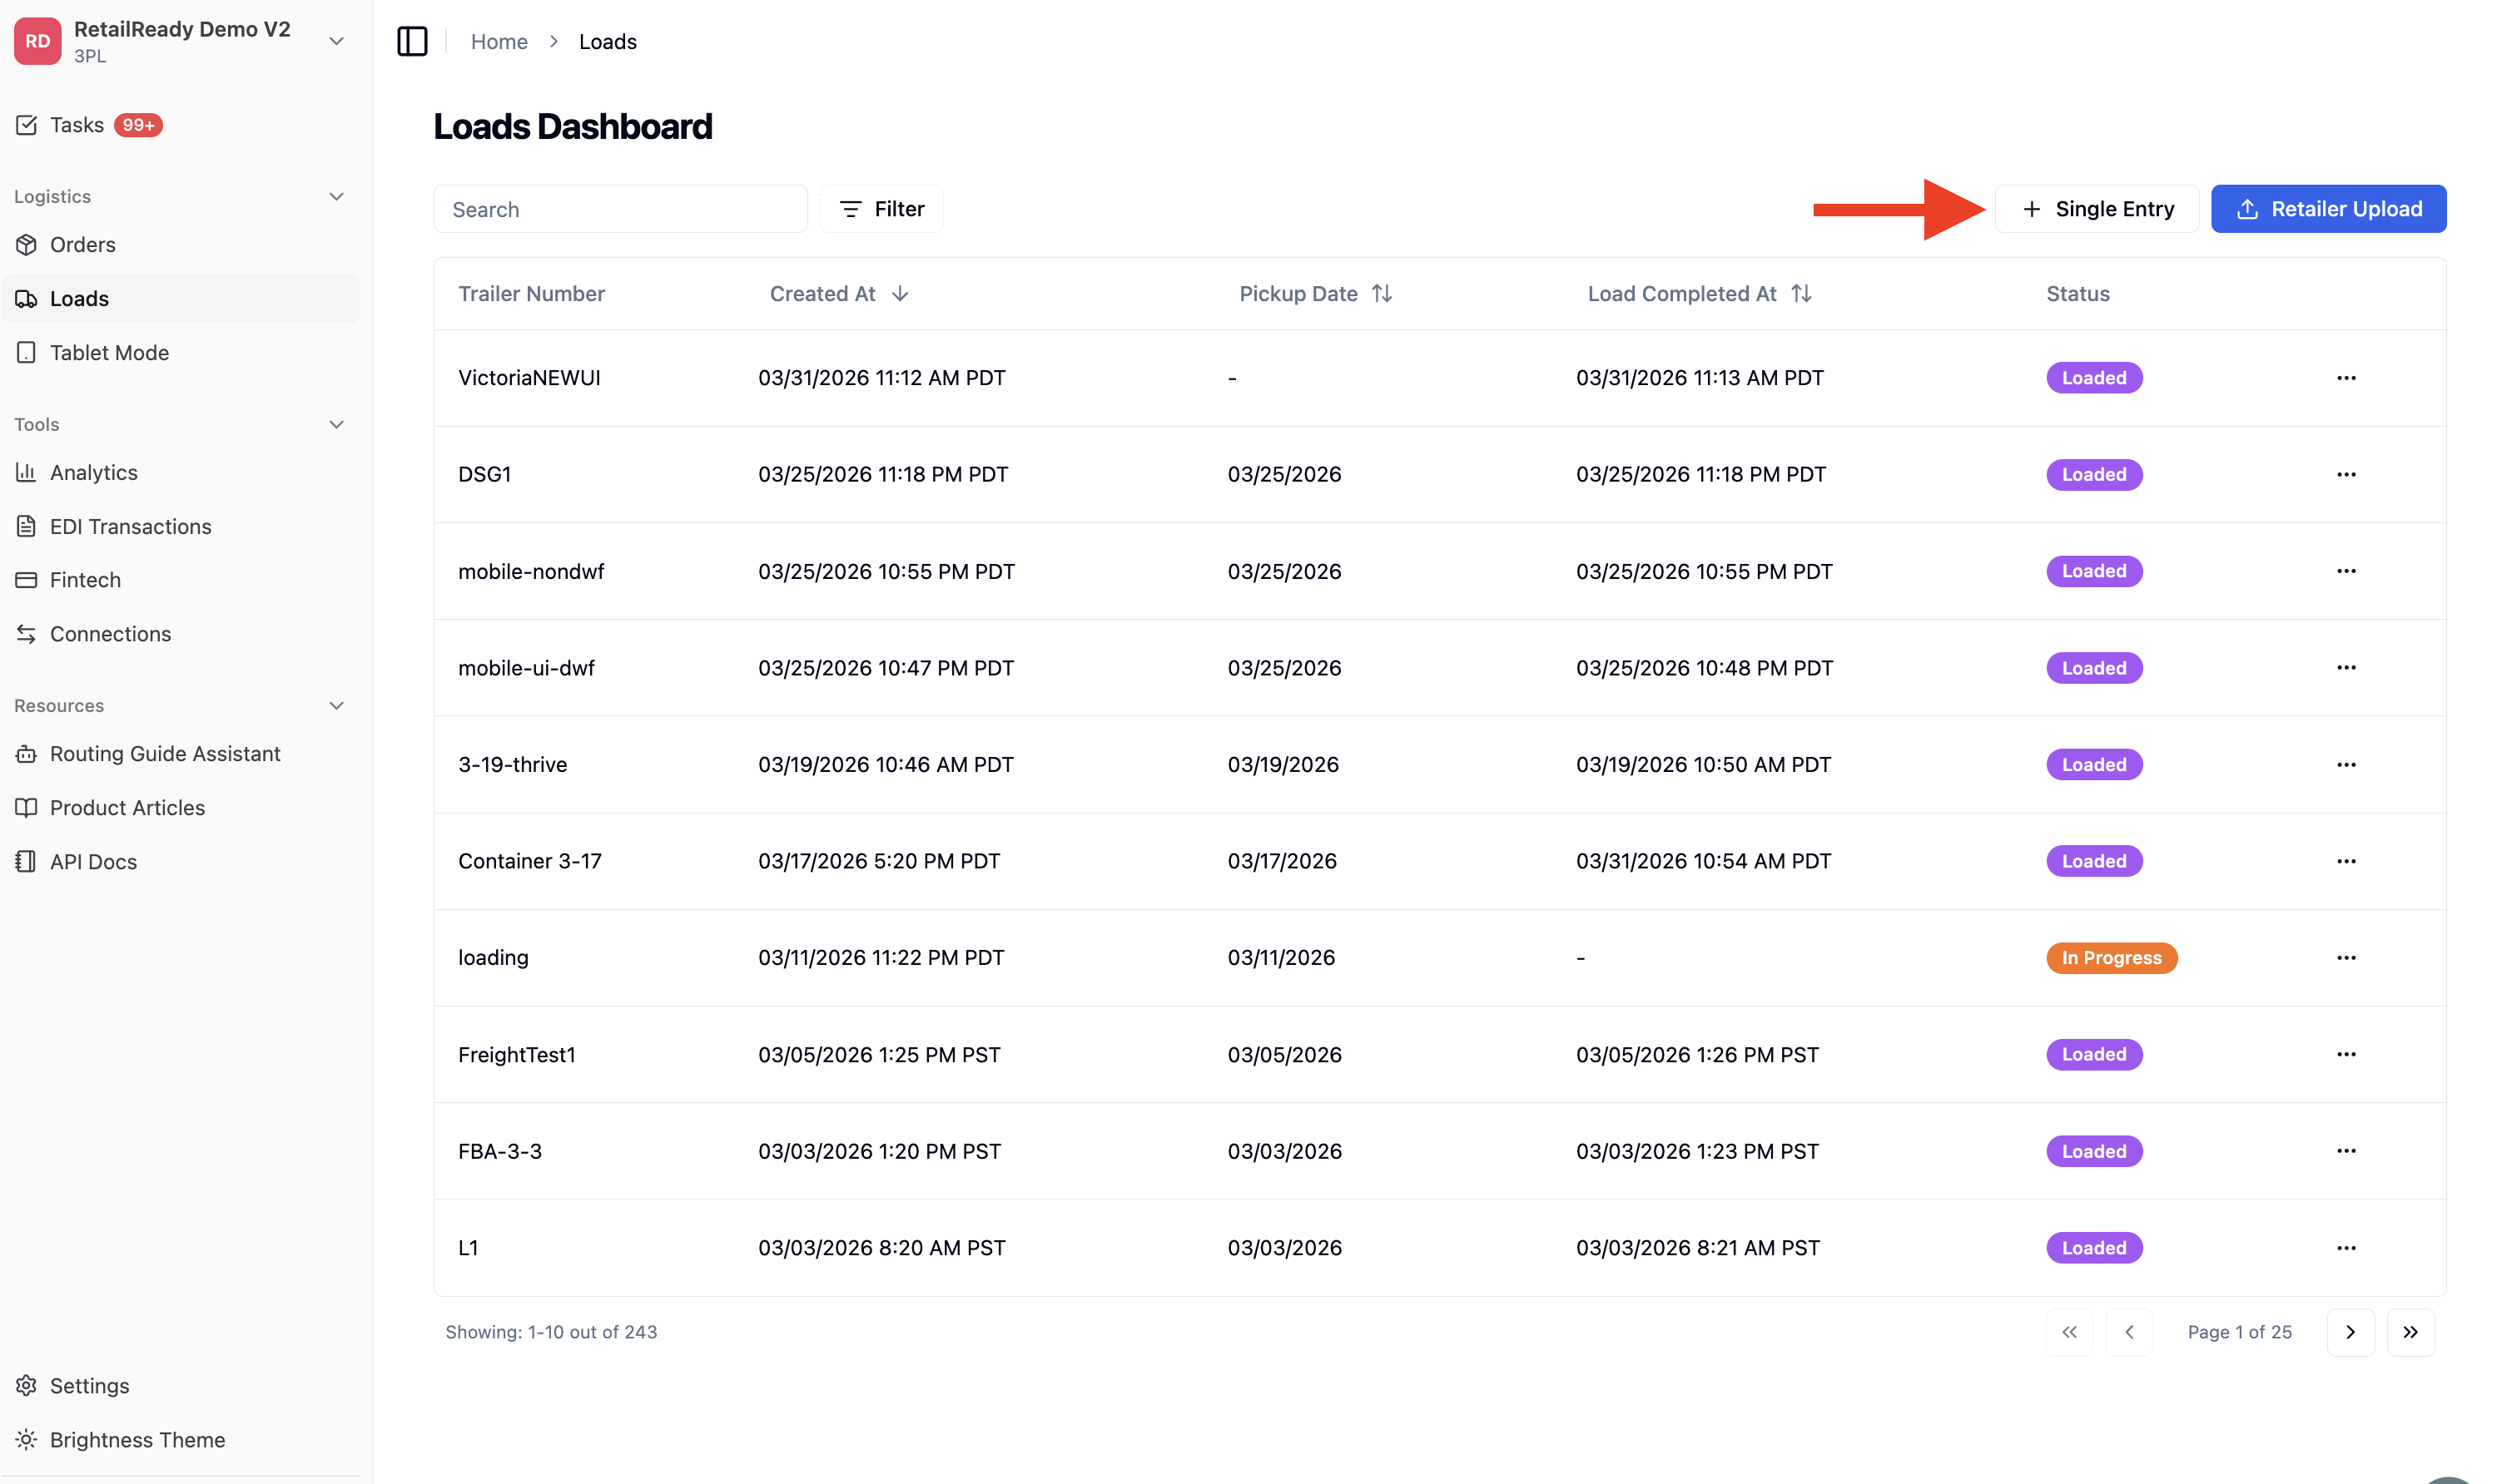Collapse the Logistics section
The width and height of the screenshot is (2502, 1484).
[x=337, y=197]
